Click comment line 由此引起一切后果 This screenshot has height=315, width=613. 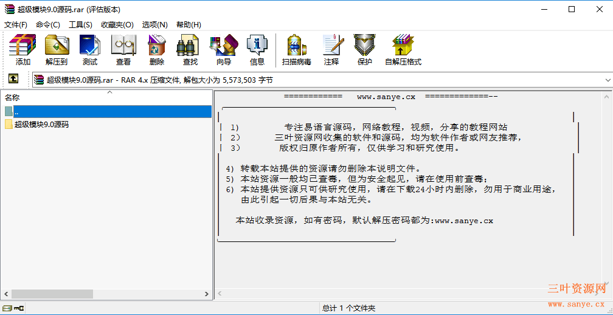click(x=306, y=199)
